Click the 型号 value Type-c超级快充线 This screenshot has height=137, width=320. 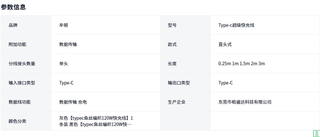236,25
